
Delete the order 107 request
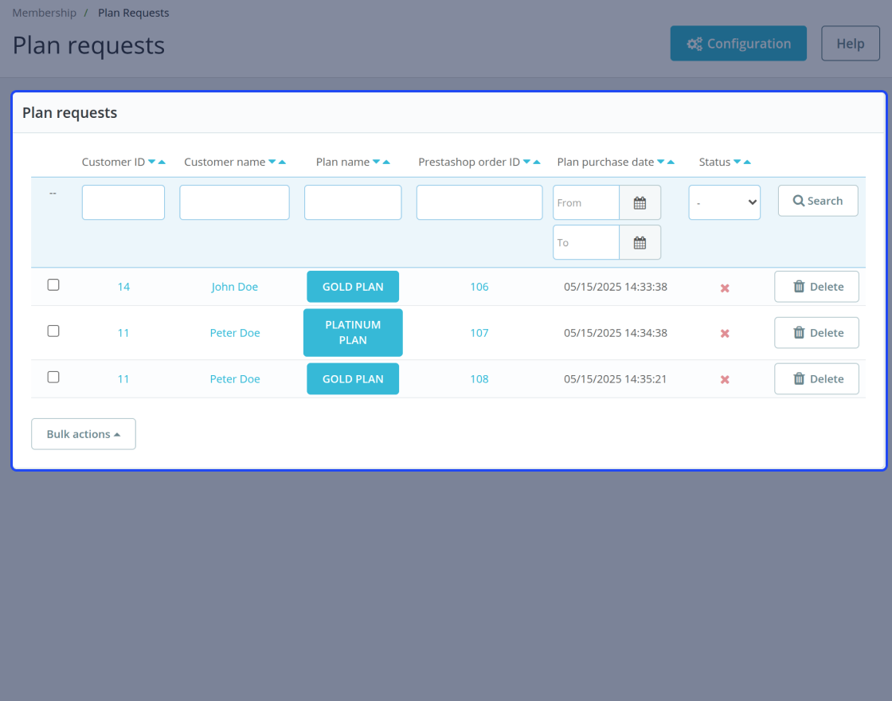816,333
